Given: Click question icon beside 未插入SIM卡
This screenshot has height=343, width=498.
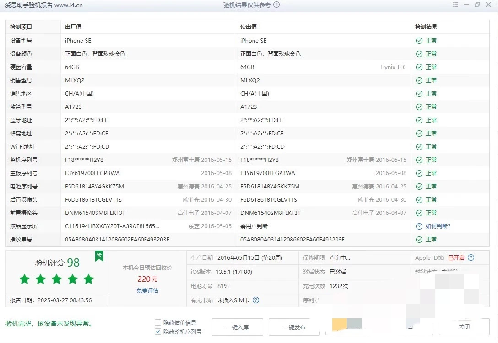Looking at the screenshot, I should (256, 300).
